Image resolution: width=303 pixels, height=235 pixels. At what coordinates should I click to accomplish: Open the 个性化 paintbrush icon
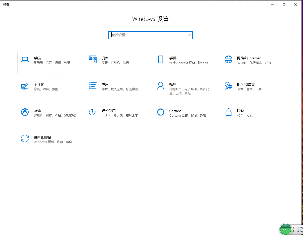(x=25, y=86)
